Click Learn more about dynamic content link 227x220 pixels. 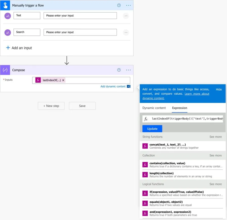197,94
